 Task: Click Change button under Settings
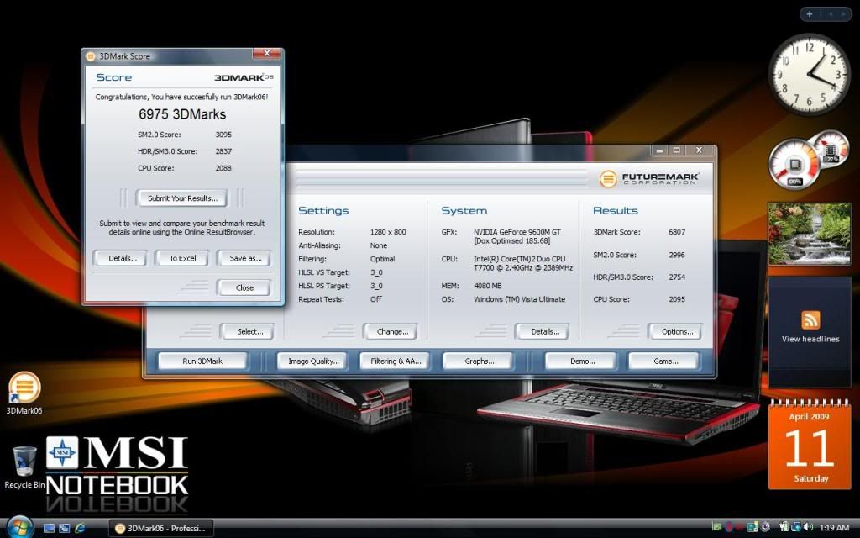point(392,331)
